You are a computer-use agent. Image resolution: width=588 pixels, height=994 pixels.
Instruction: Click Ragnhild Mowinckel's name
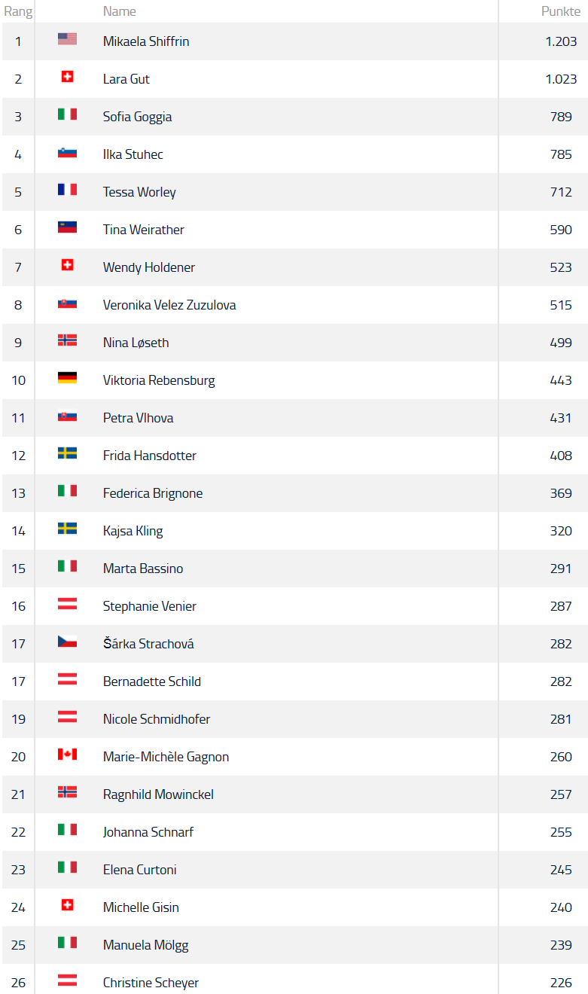pyautogui.click(x=158, y=794)
